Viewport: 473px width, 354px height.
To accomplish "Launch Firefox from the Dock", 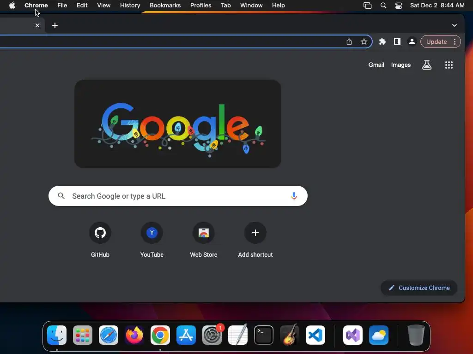I will [134, 335].
